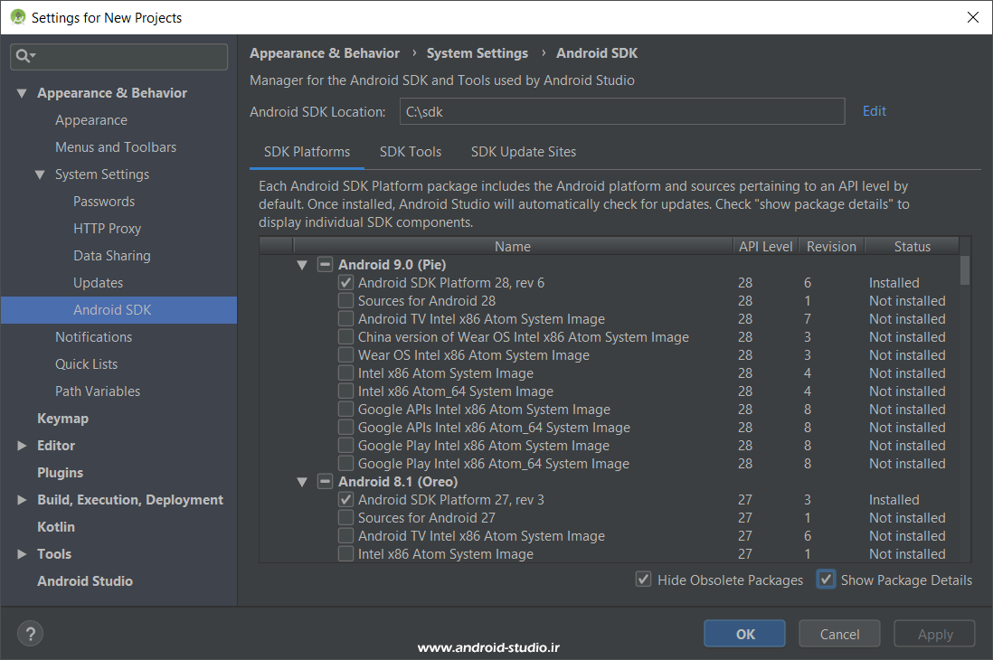Collapse the Android 8.1 (Oreo) package group
This screenshot has height=660, width=993.
coord(302,482)
